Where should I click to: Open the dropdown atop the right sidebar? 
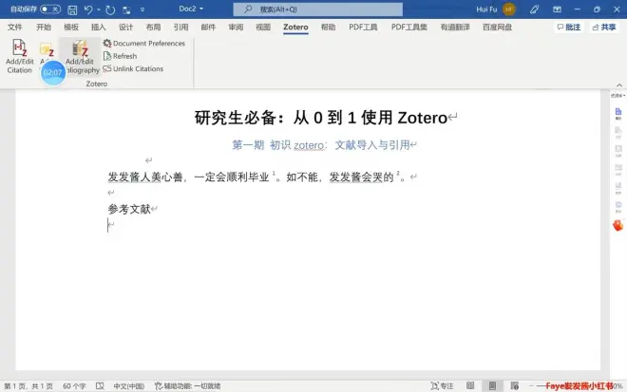[x=617, y=96]
